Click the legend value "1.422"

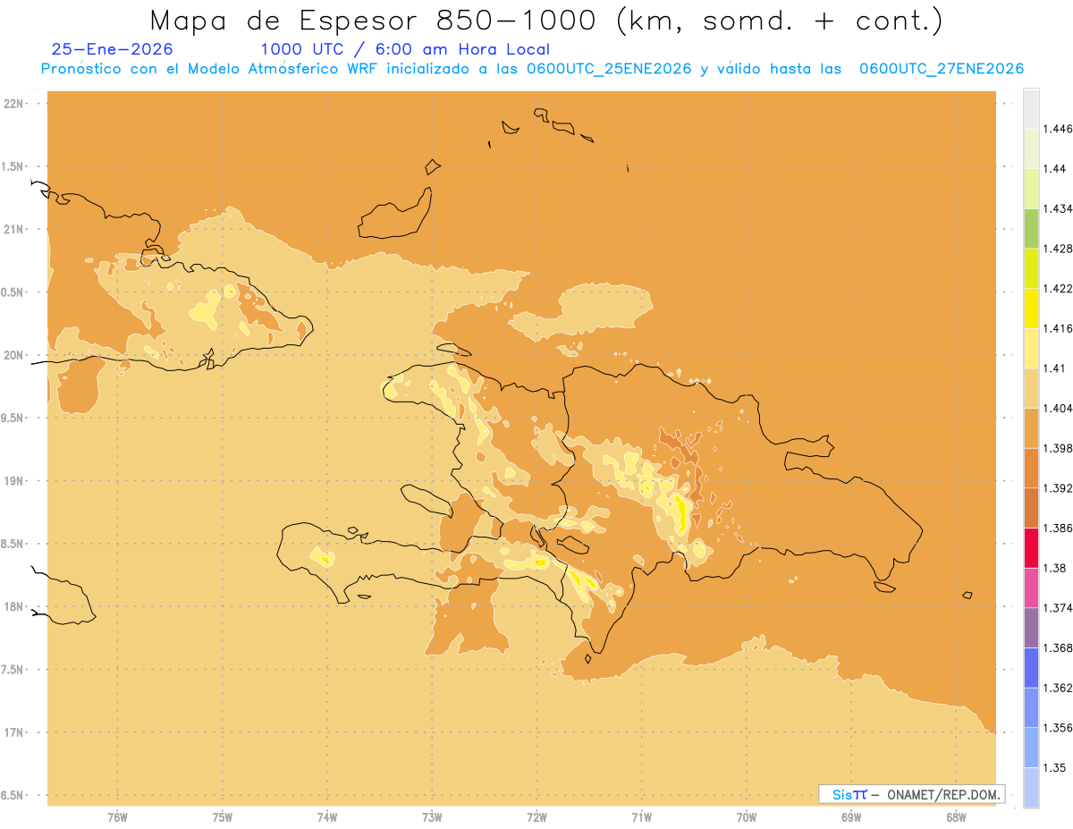point(1058,288)
